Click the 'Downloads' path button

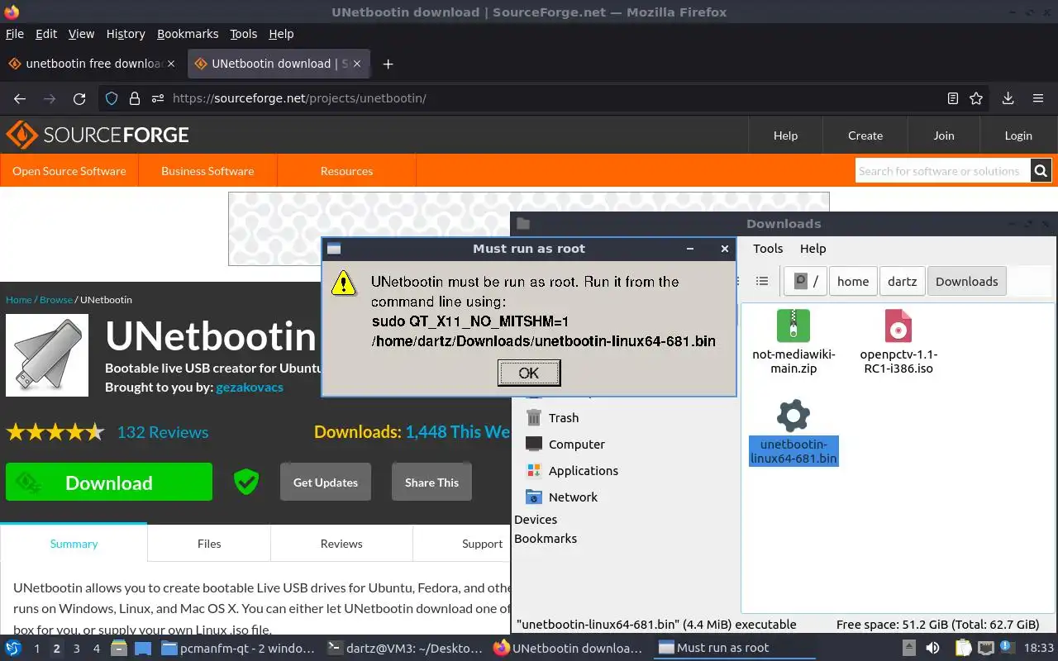click(x=967, y=281)
